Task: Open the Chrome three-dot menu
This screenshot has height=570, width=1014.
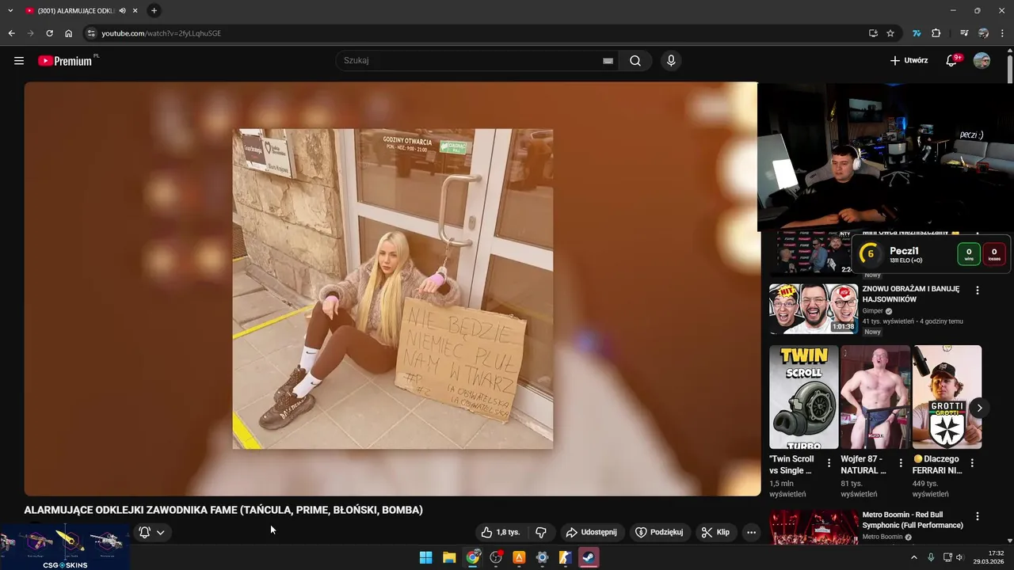Action: tap(1002, 33)
